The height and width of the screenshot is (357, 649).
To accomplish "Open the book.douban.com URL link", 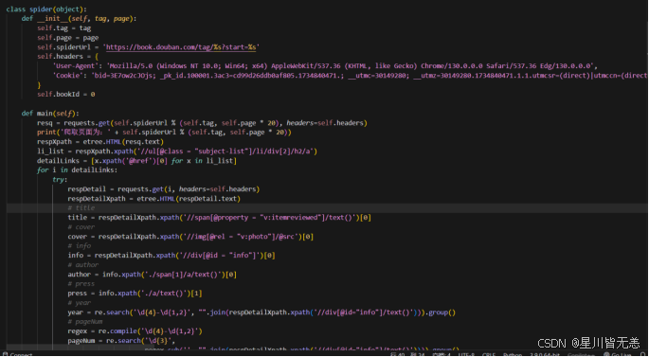I will tap(181, 47).
